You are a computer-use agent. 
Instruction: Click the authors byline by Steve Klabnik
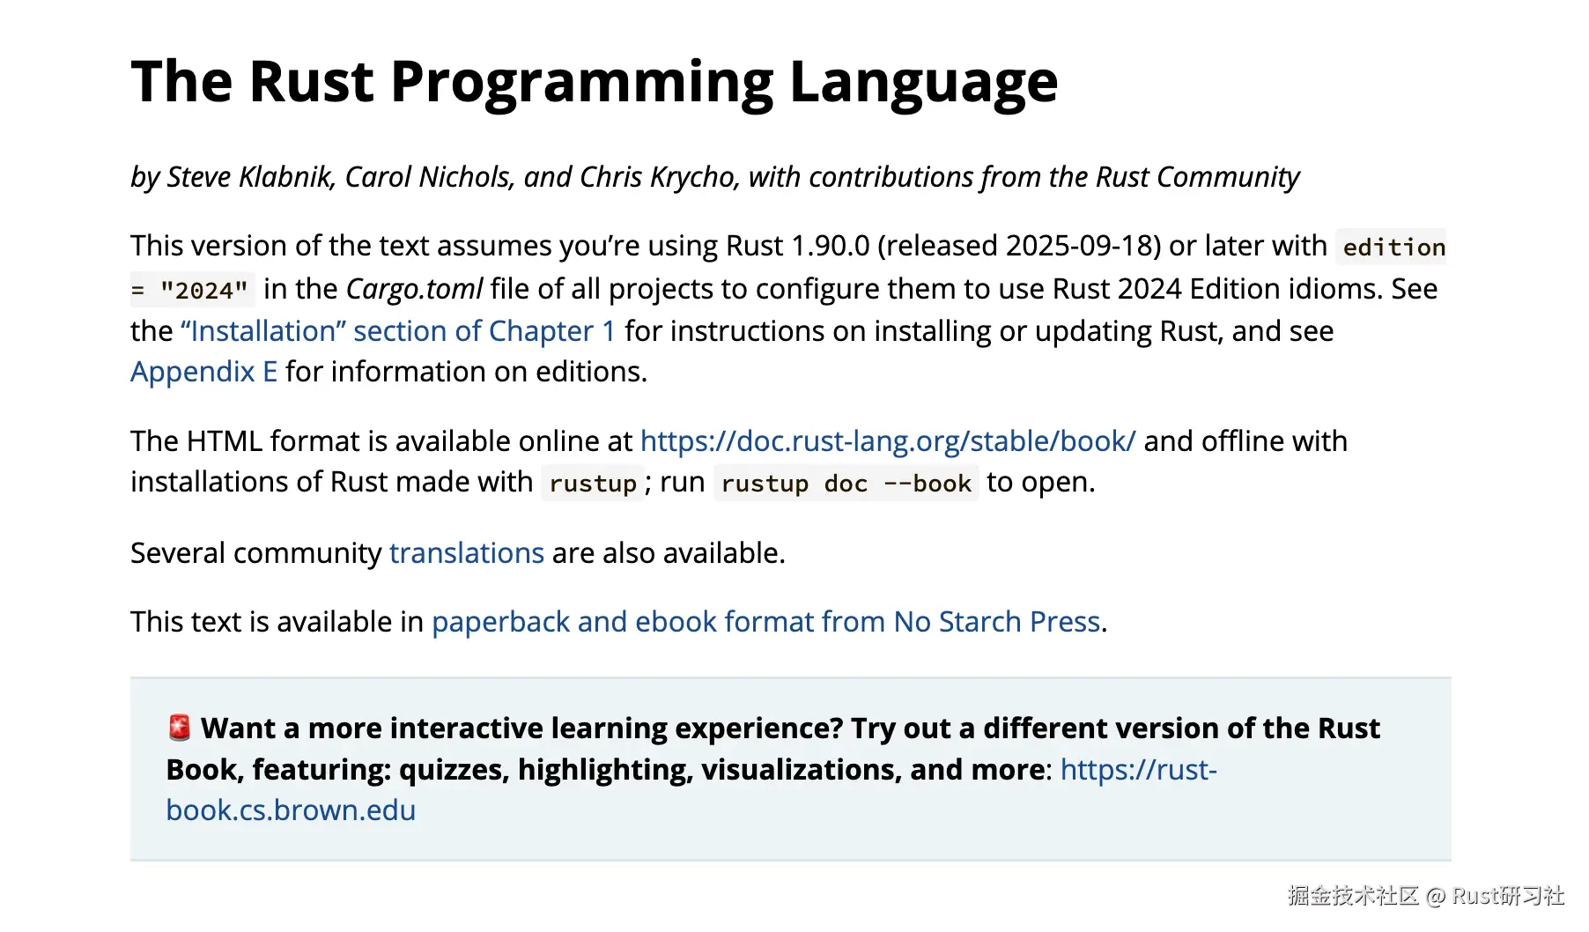coord(714,177)
